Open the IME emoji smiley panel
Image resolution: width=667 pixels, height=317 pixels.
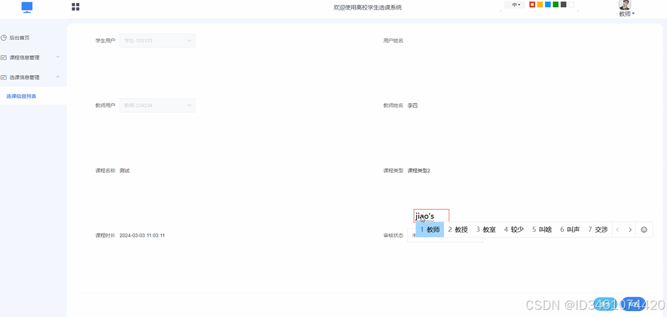coord(644,229)
